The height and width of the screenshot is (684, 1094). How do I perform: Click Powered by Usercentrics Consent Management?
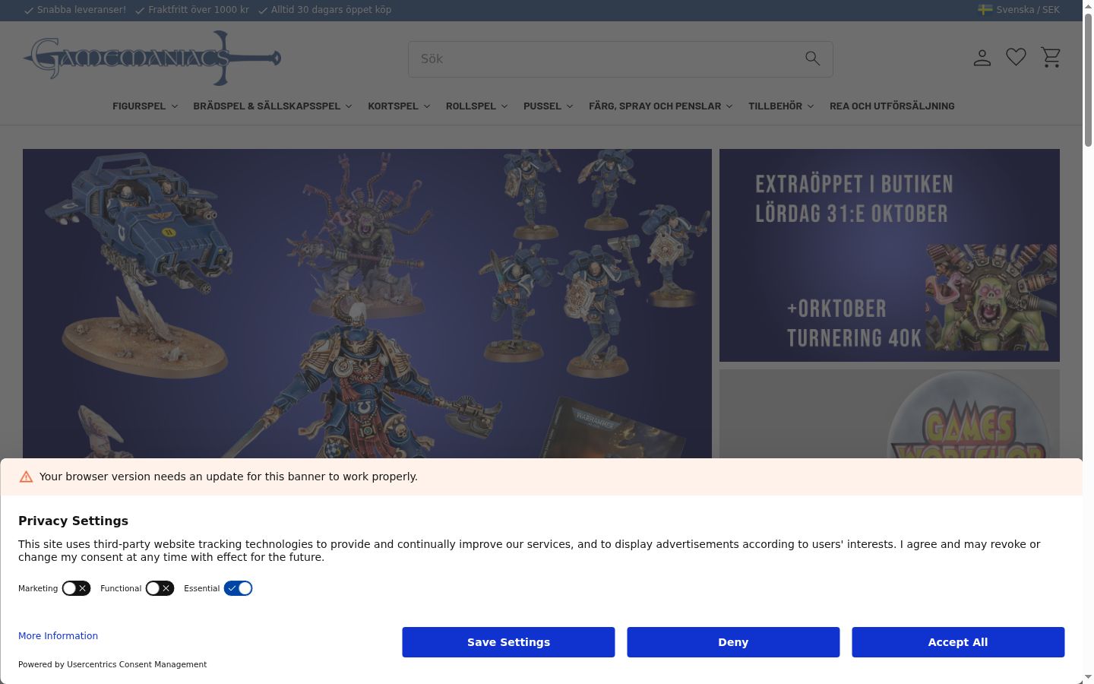click(112, 664)
